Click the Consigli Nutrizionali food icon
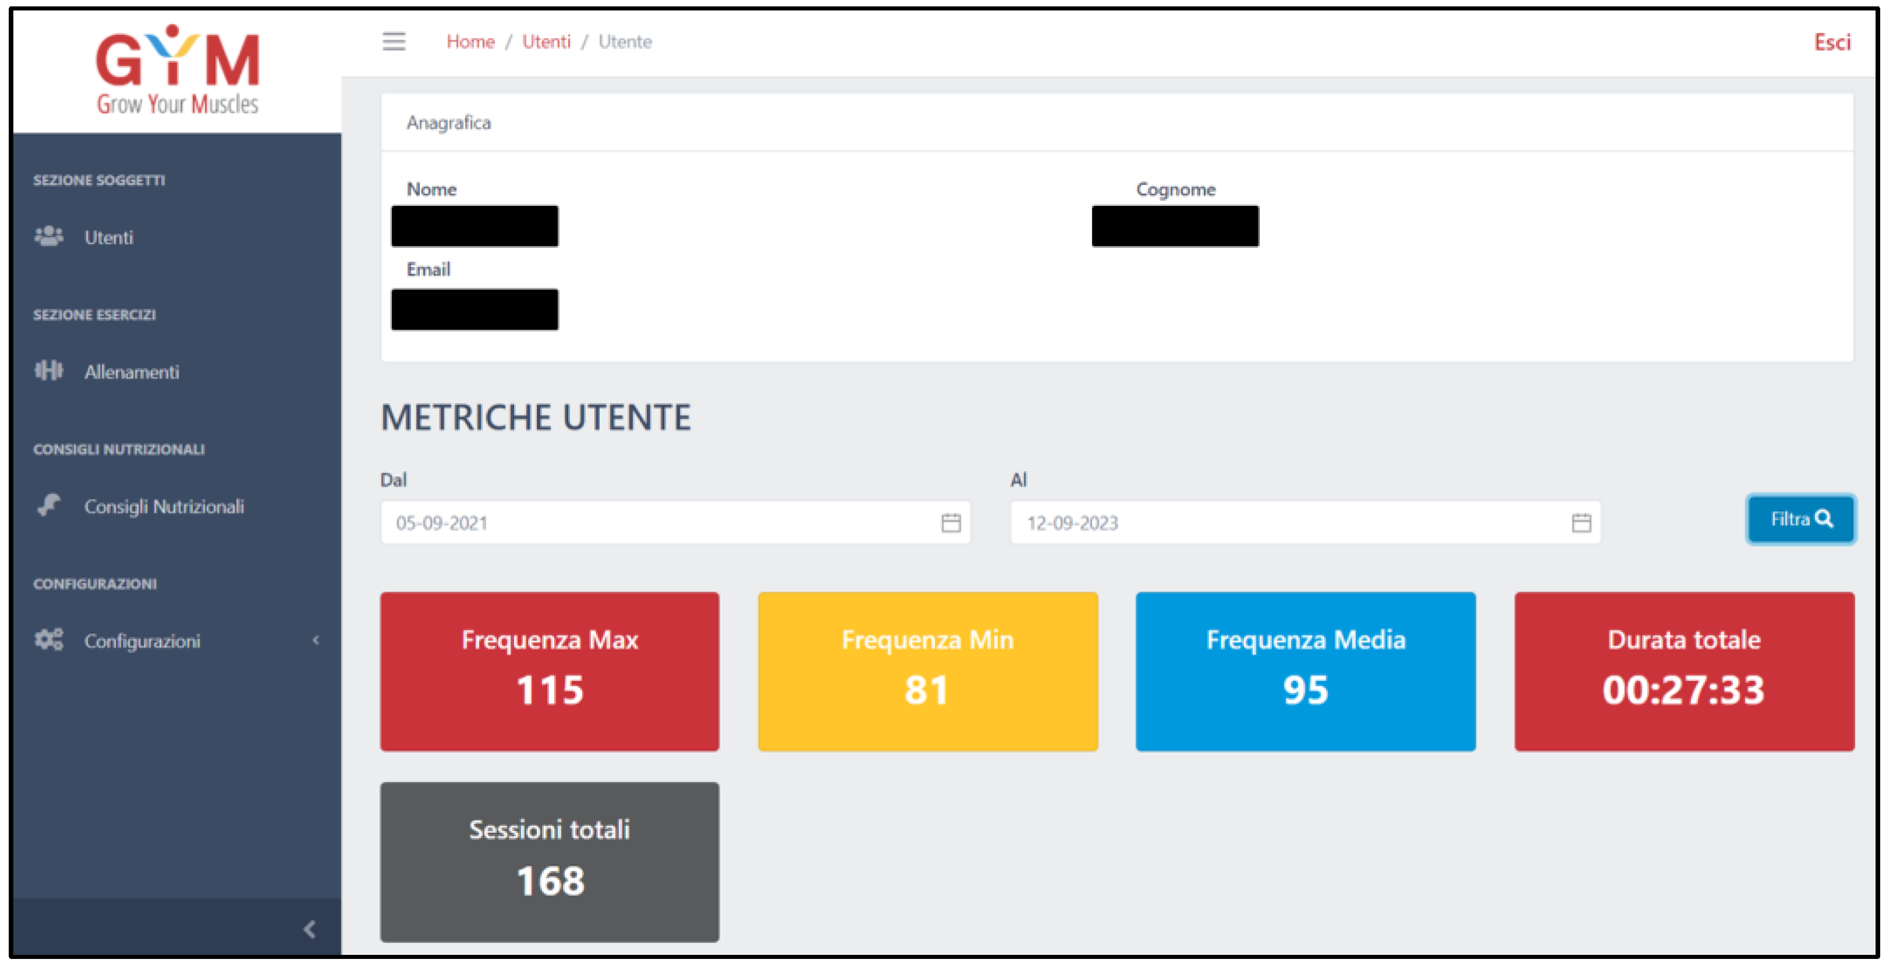 pos(48,505)
